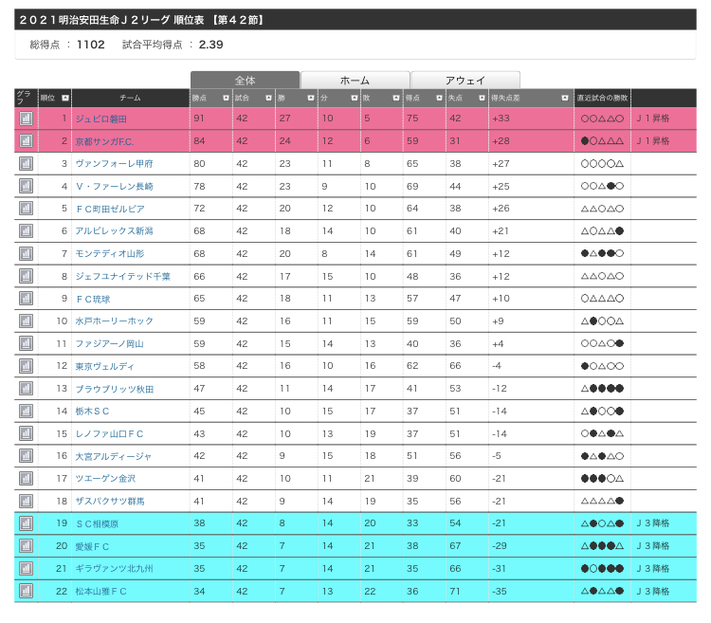Click graph icon beside 京都サンガF.C.
This screenshot has height=623, width=711.
[x=26, y=141]
